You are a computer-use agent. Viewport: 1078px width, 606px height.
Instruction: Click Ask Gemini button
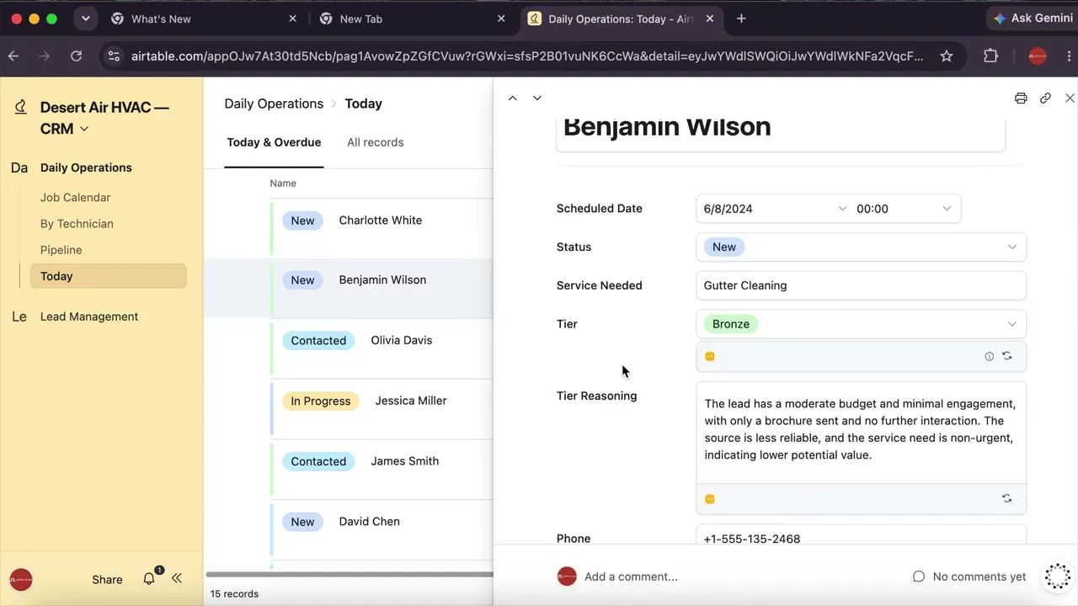(1033, 19)
